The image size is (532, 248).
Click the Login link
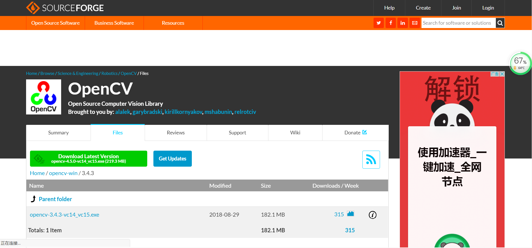[x=488, y=8]
